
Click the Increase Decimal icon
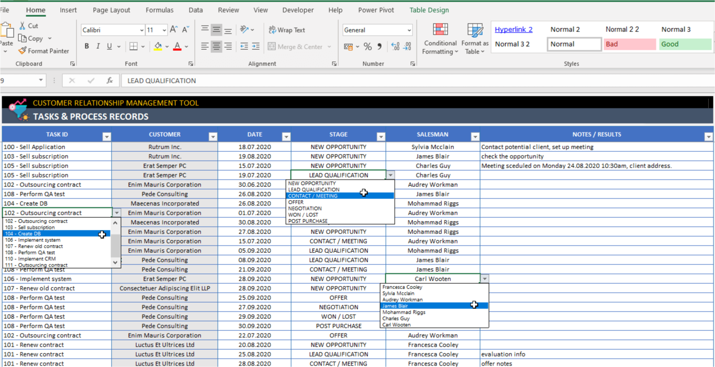[395, 47]
